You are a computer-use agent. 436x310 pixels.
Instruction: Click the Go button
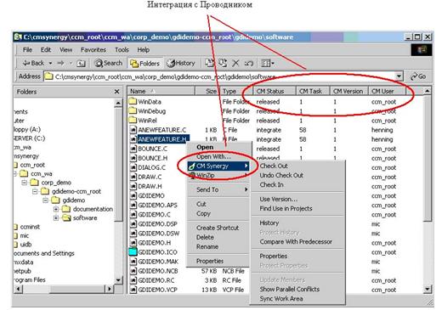(418, 76)
